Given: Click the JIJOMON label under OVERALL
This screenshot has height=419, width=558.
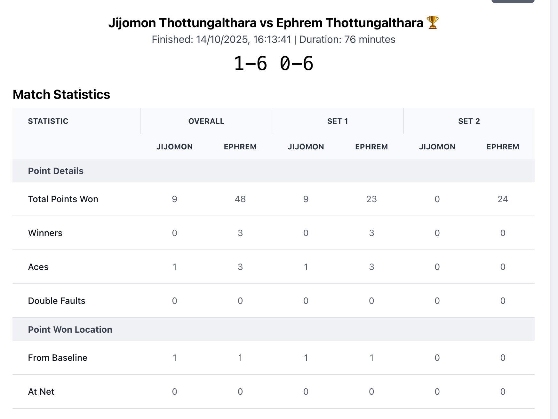Looking at the screenshot, I should point(175,146).
